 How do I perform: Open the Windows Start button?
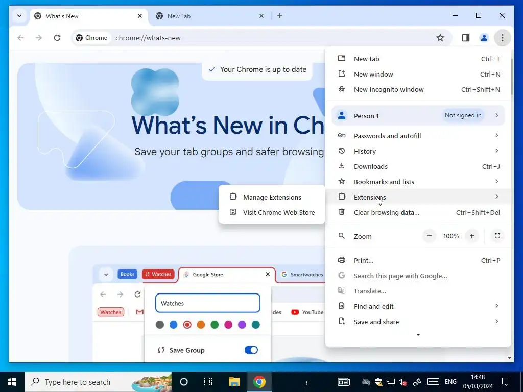[x=12, y=382]
